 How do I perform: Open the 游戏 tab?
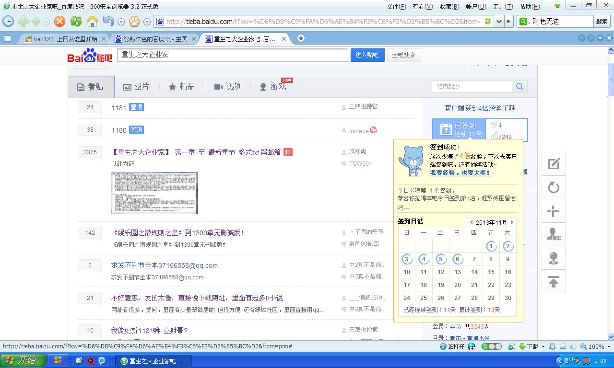273,86
